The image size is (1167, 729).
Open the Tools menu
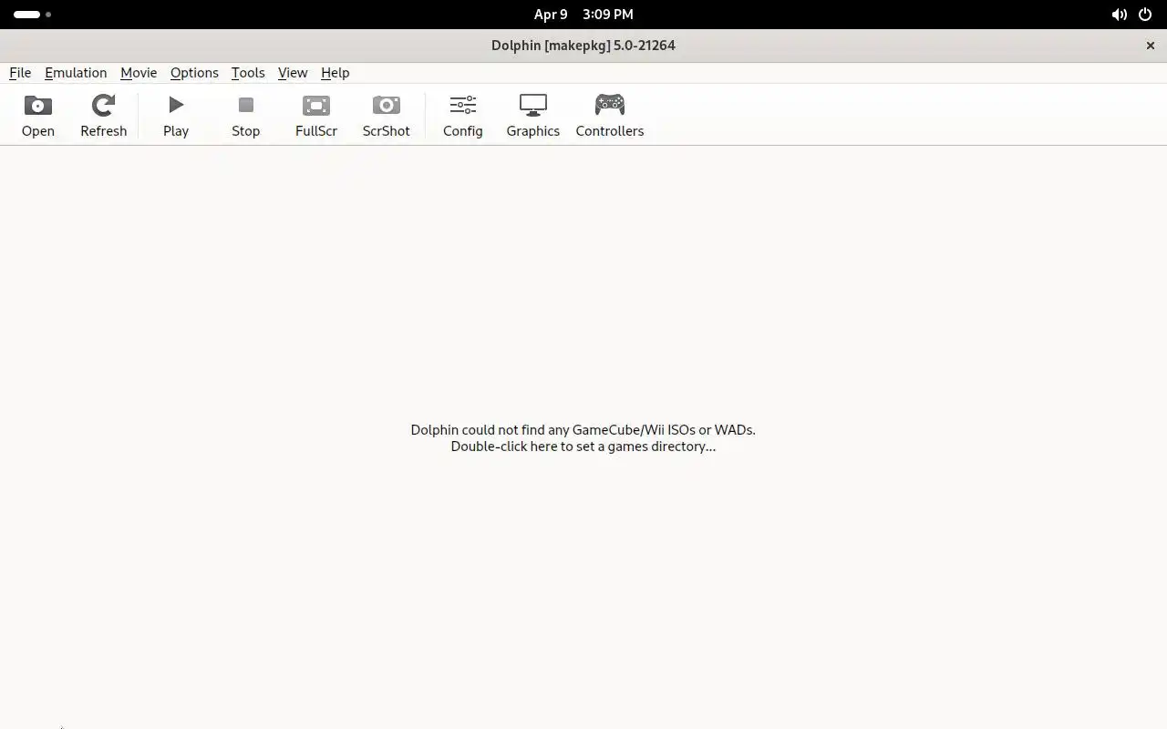(x=248, y=73)
